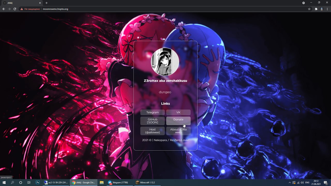Restore down the Chrome window
The height and width of the screenshot is (186, 331).
[319, 3]
